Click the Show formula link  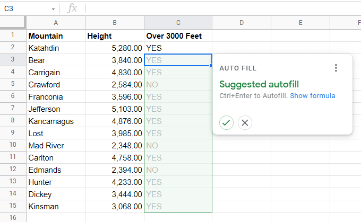pyautogui.click(x=312, y=96)
